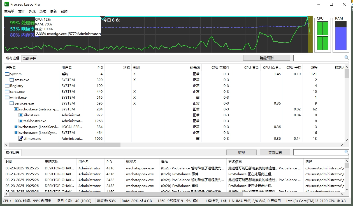Focus the action log search field

click(x=319, y=152)
